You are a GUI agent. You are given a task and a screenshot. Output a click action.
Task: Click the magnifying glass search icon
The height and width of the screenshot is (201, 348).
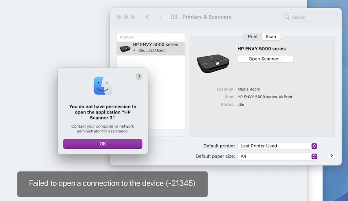[x=287, y=17]
